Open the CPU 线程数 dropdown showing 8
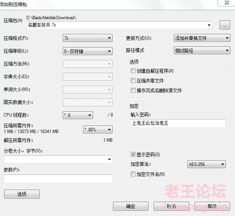The height and width of the screenshot is (216, 235). pyautogui.click(x=78, y=115)
